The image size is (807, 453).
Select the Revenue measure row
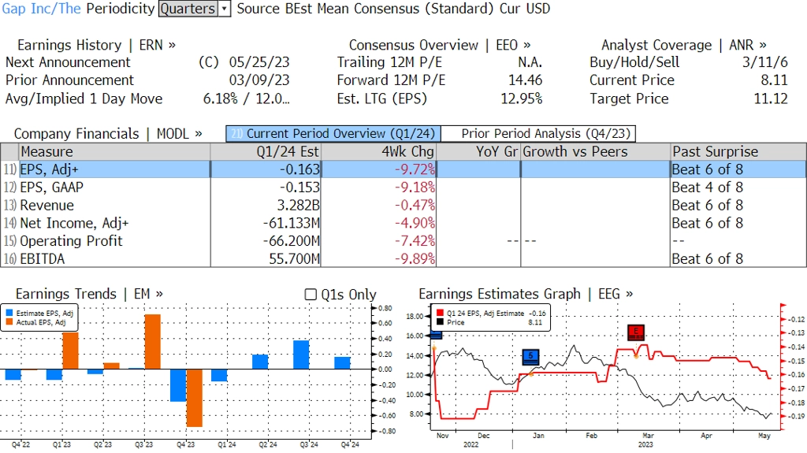click(x=403, y=206)
